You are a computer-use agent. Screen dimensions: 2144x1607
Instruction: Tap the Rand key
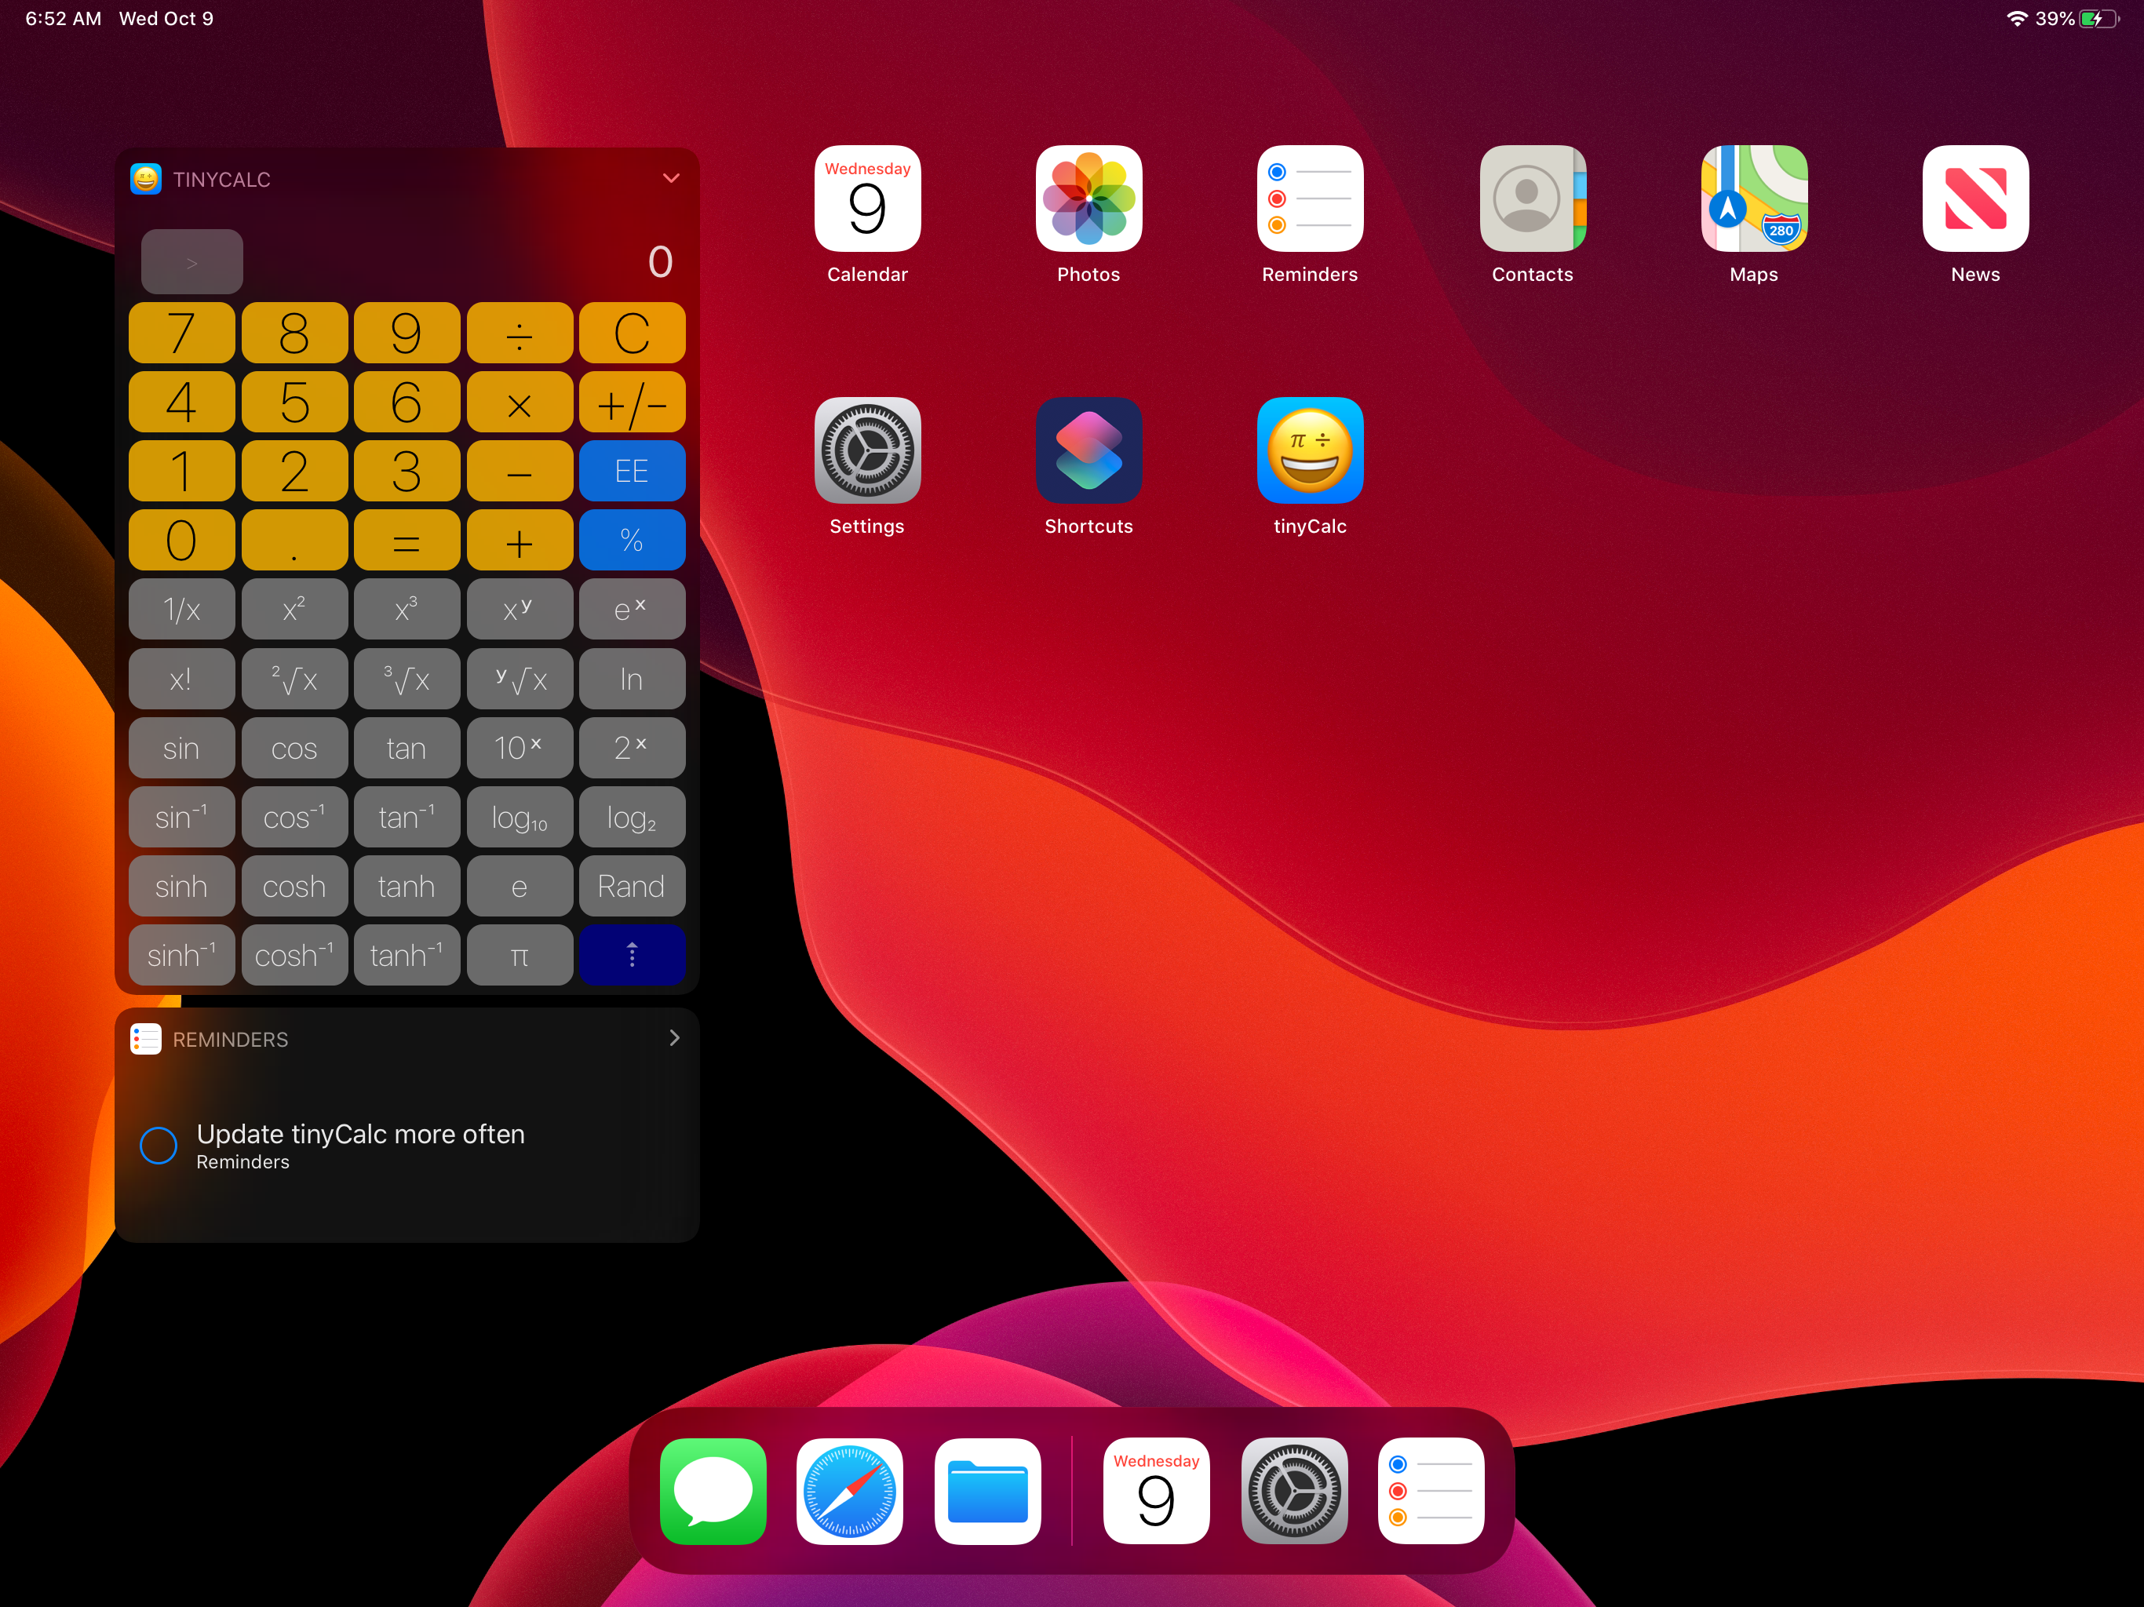tap(632, 886)
